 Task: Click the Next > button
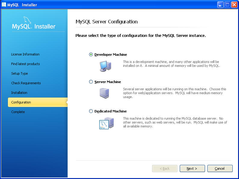click(192, 169)
